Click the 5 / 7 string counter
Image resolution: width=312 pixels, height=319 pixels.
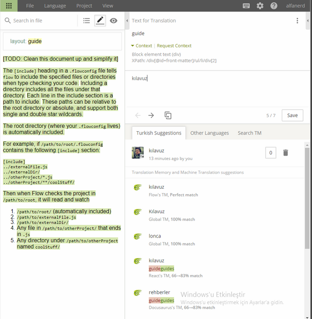(271, 116)
